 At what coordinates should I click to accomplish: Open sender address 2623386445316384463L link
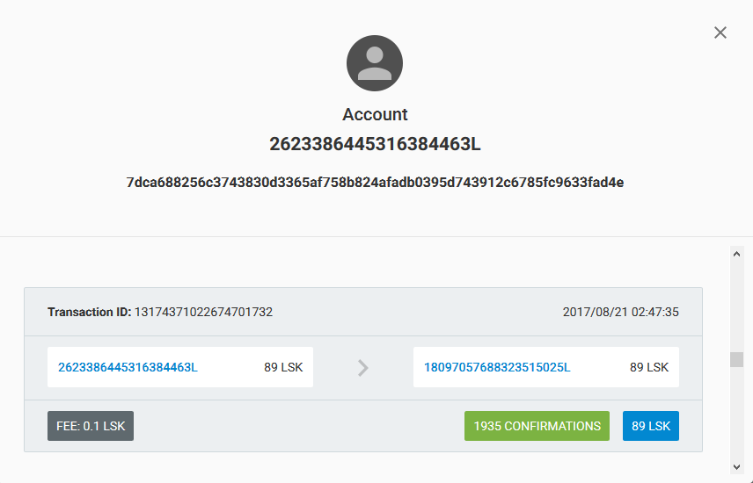coord(128,367)
